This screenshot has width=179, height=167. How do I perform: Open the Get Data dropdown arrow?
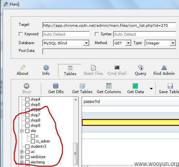[x=151, y=89]
